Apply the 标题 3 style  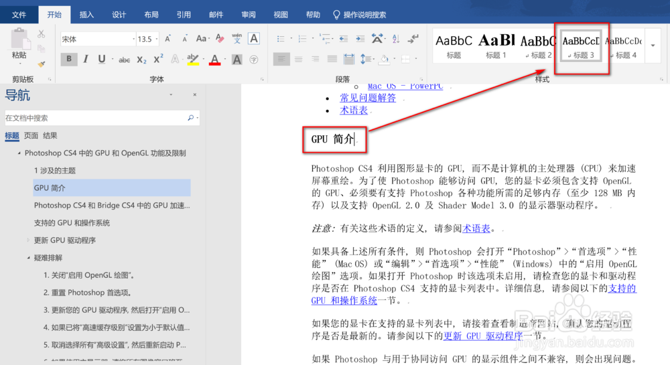[581, 46]
